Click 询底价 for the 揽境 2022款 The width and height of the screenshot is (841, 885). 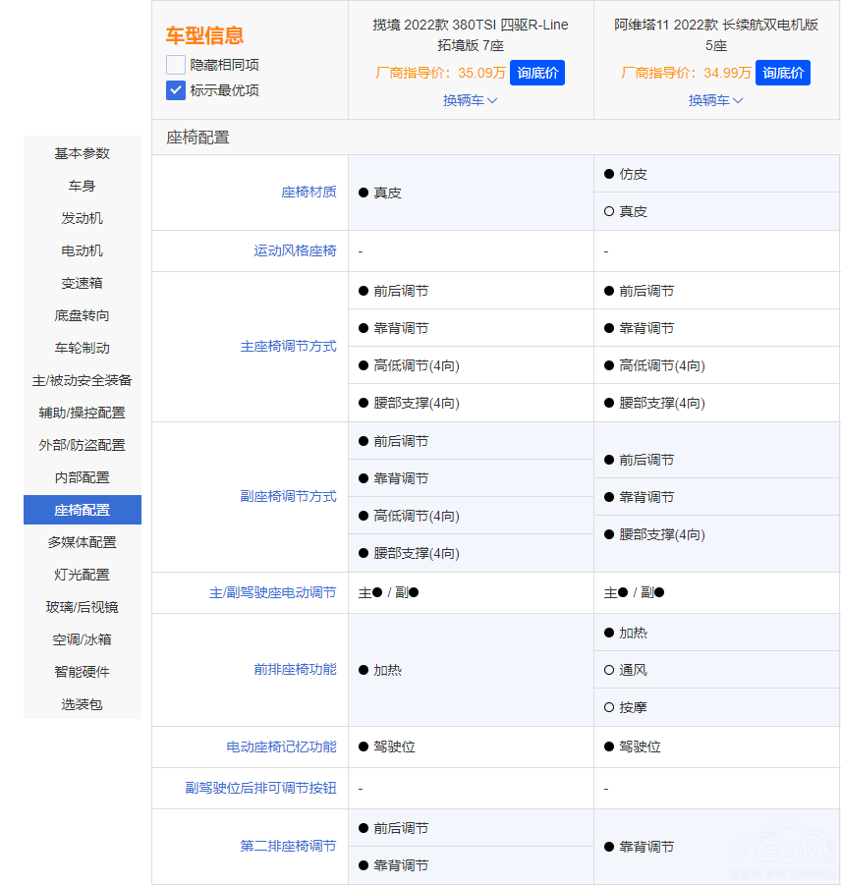pyautogui.click(x=536, y=72)
